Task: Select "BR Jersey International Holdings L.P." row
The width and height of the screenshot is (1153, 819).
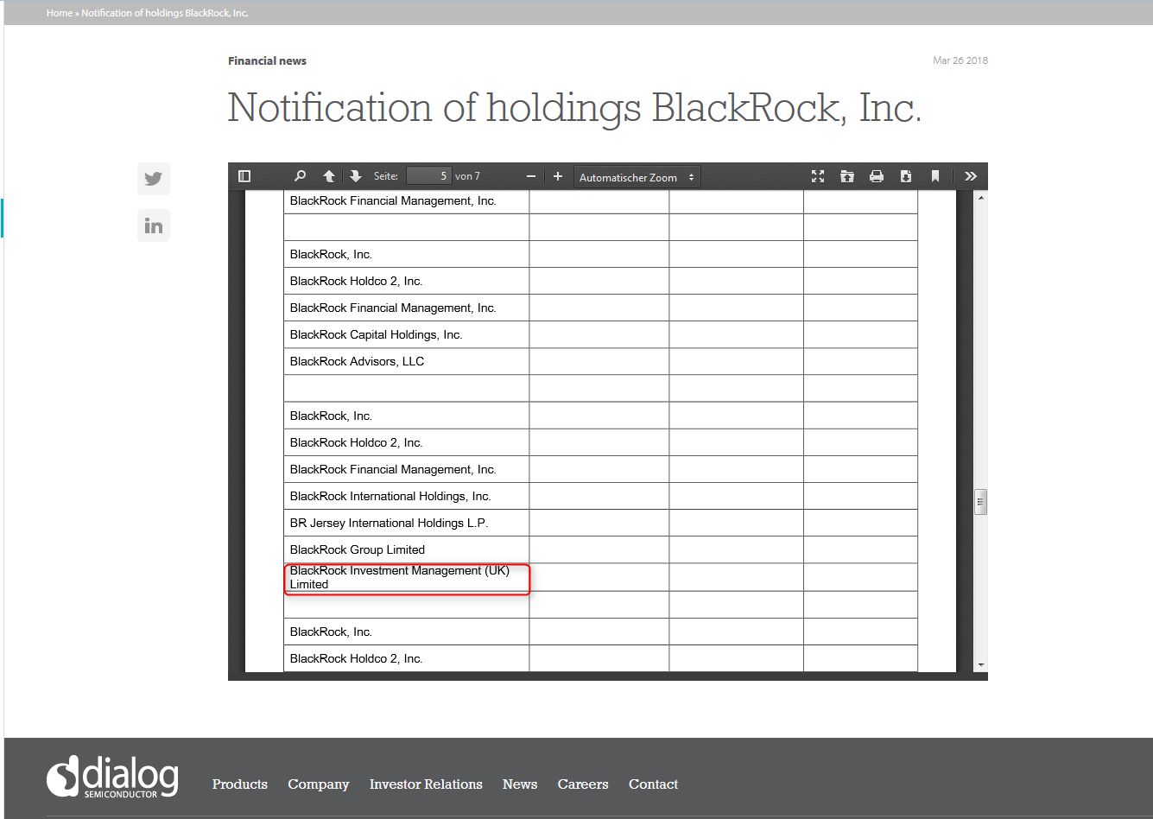Action: click(600, 523)
